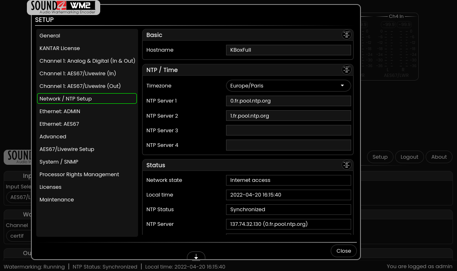Click the NTP Server value 137.74.32.130
This screenshot has width=457, height=271.
pos(288,224)
